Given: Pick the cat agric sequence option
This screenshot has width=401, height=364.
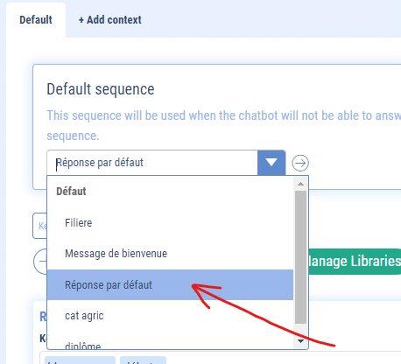Looking at the screenshot, I should tap(170, 316).
